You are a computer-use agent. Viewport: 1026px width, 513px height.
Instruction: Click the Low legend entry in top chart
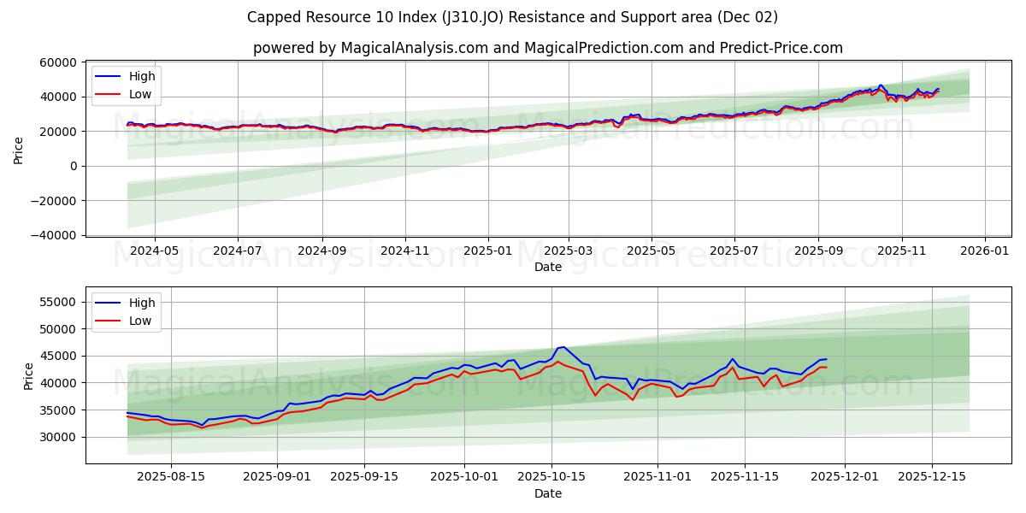139,92
